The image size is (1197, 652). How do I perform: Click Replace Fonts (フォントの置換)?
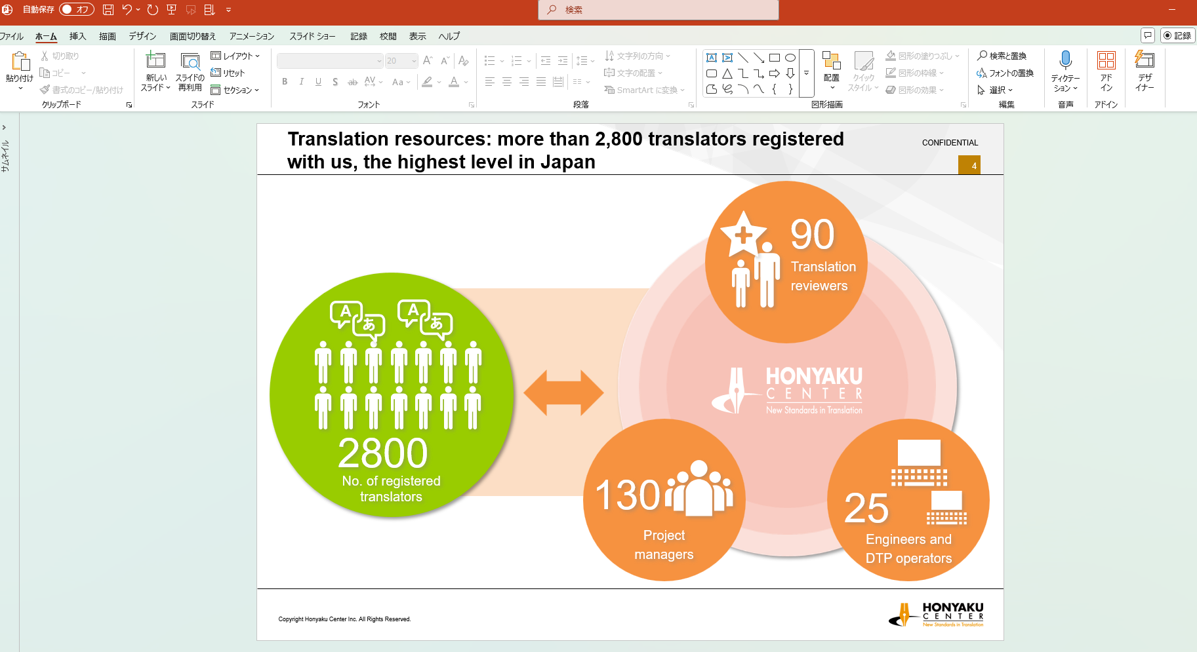pos(1005,73)
